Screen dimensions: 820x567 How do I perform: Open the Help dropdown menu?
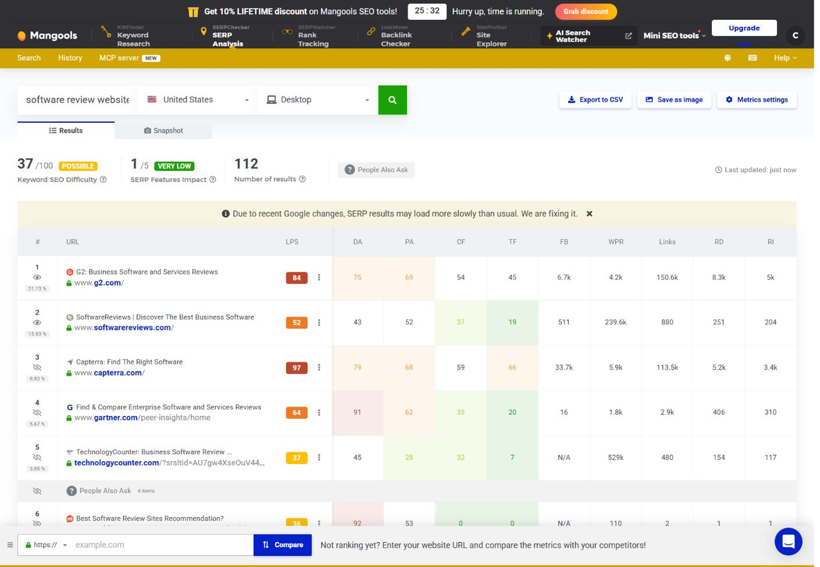coord(785,58)
